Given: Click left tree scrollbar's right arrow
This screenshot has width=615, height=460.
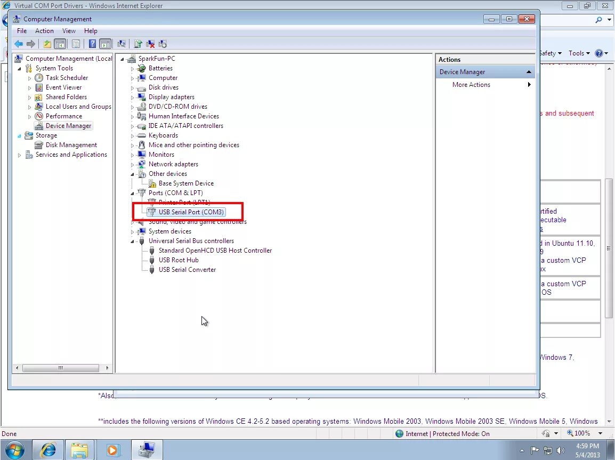Looking at the screenshot, I should pos(107,368).
